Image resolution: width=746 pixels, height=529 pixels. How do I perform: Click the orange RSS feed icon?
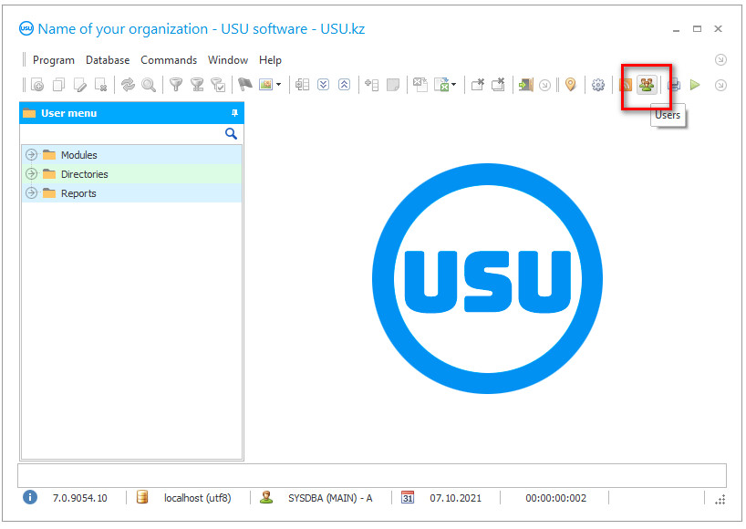click(x=626, y=85)
